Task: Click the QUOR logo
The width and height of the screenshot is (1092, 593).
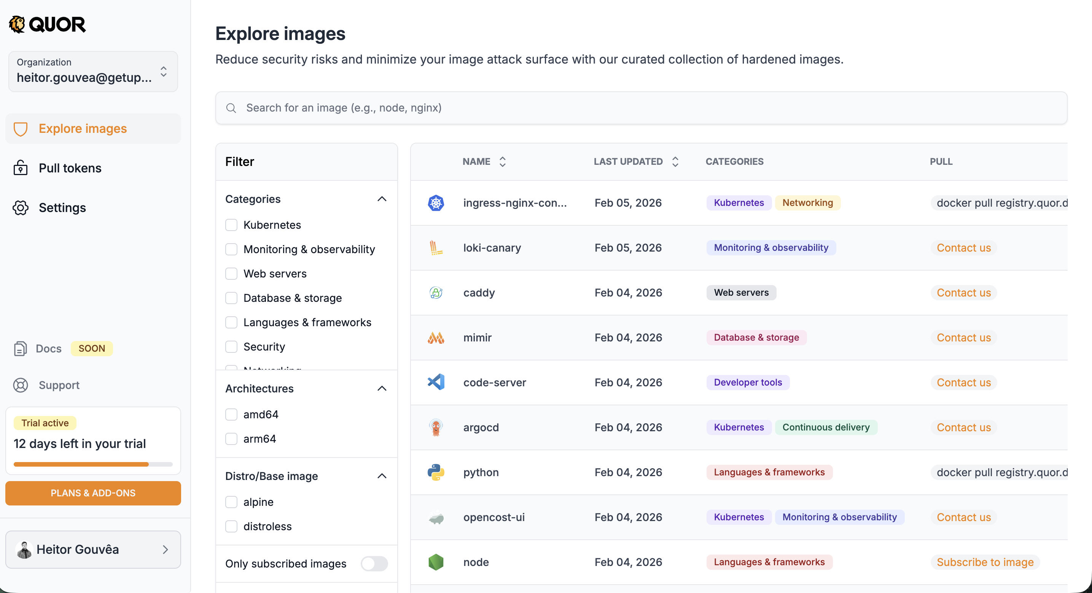Action: coord(47,24)
